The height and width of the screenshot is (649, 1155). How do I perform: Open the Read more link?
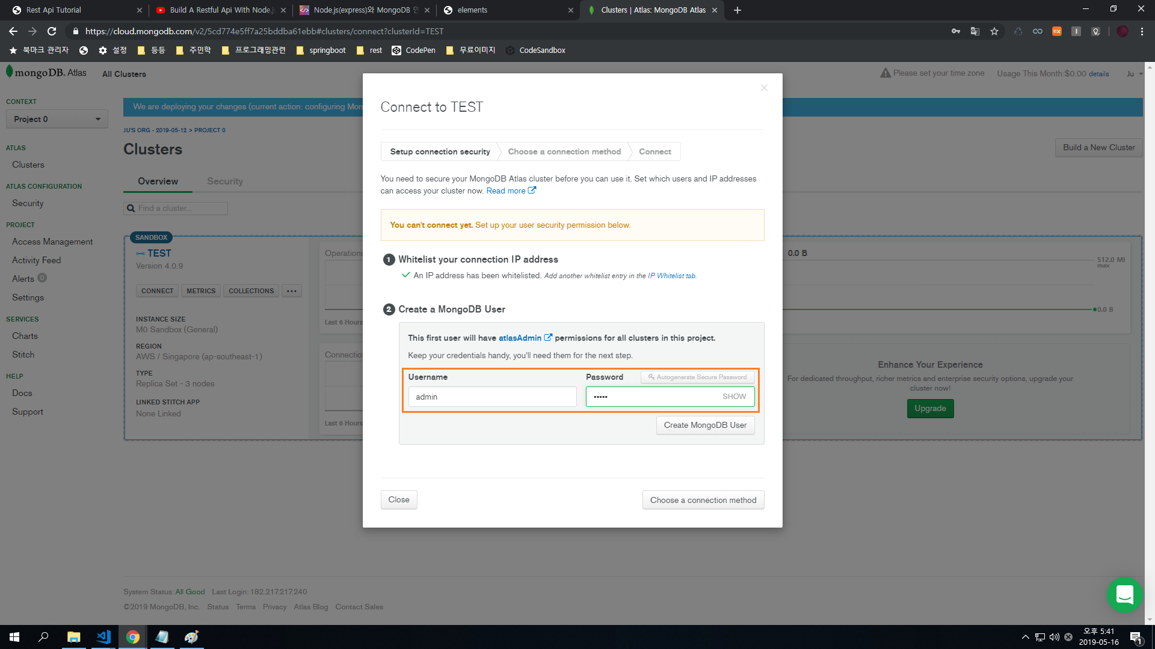[x=511, y=190]
